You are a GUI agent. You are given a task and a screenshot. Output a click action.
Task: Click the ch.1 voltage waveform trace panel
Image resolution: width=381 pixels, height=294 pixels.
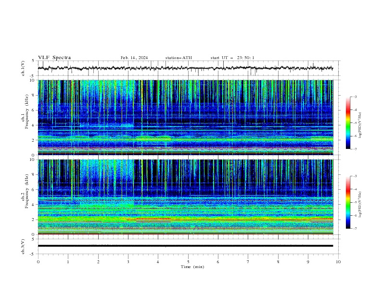click(x=189, y=68)
